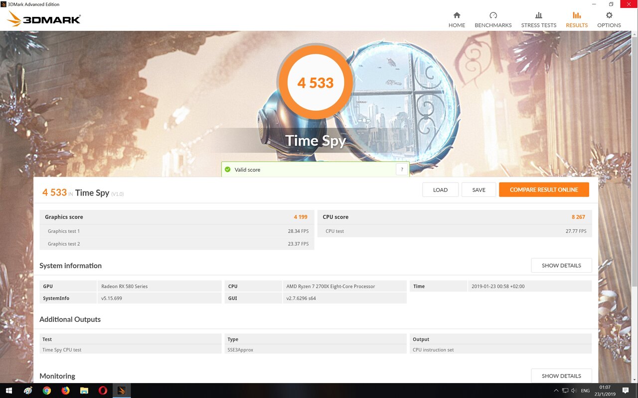Click COMPARE RESULT ONLINE
Image resolution: width=638 pixels, height=398 pixels.
[544, 190]
